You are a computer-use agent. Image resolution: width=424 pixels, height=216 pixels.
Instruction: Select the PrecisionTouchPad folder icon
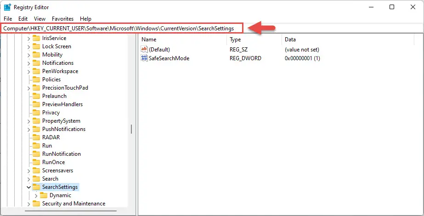pyautogui.click(x=36, y=88)
